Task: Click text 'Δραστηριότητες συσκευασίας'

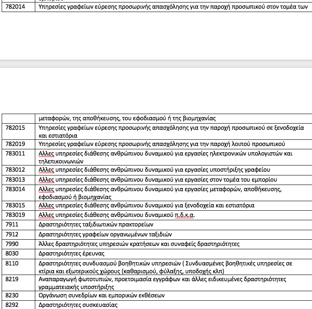Action: pos(78,305)
